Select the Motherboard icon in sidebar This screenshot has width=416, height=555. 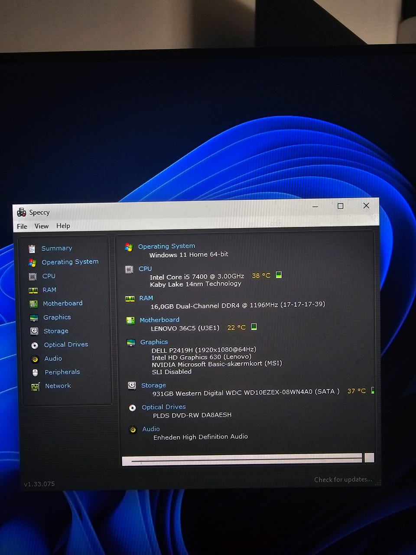tap(33, 304)
